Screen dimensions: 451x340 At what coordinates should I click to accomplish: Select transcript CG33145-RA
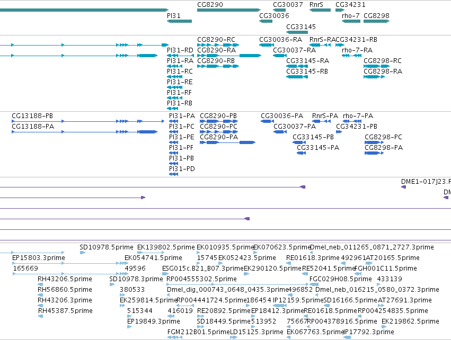[297, 66]
